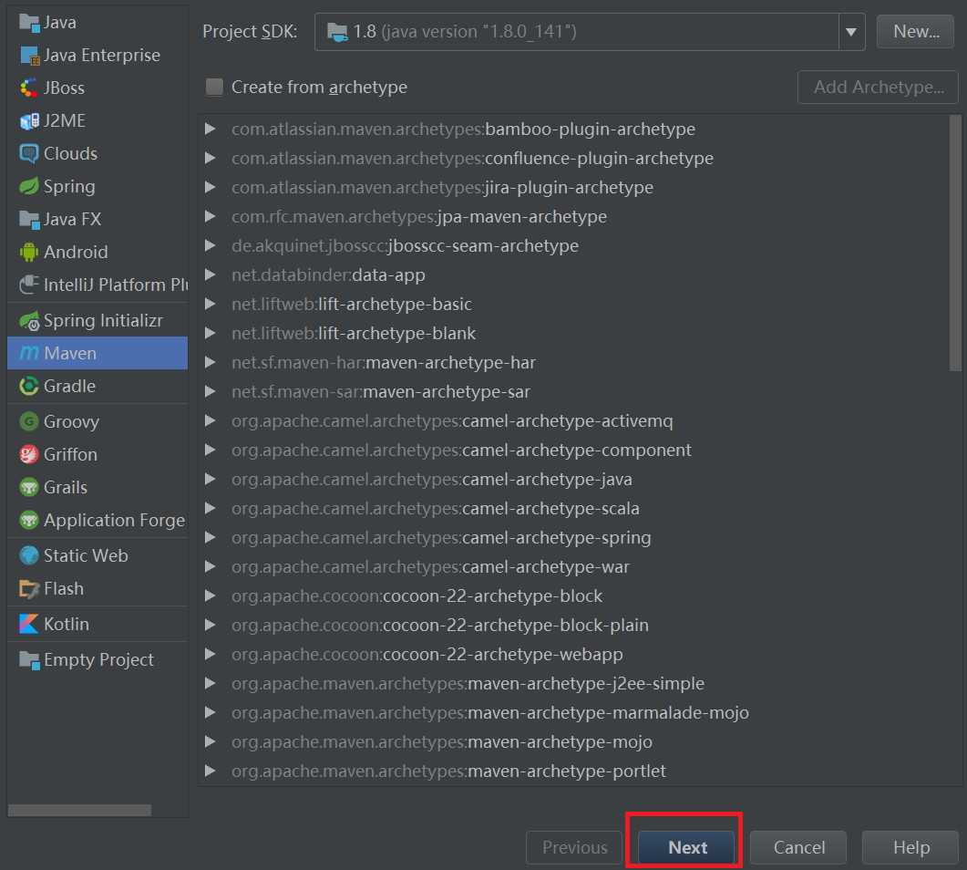
Task: Expand the bamboo-plugin-archetype entry
Action: (x=211, y=129)
